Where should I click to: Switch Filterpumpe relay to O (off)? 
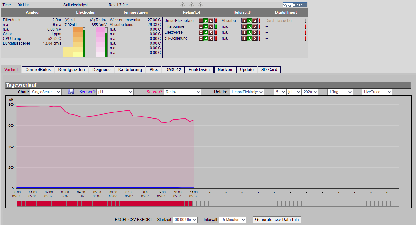click(x=211, y=26)
